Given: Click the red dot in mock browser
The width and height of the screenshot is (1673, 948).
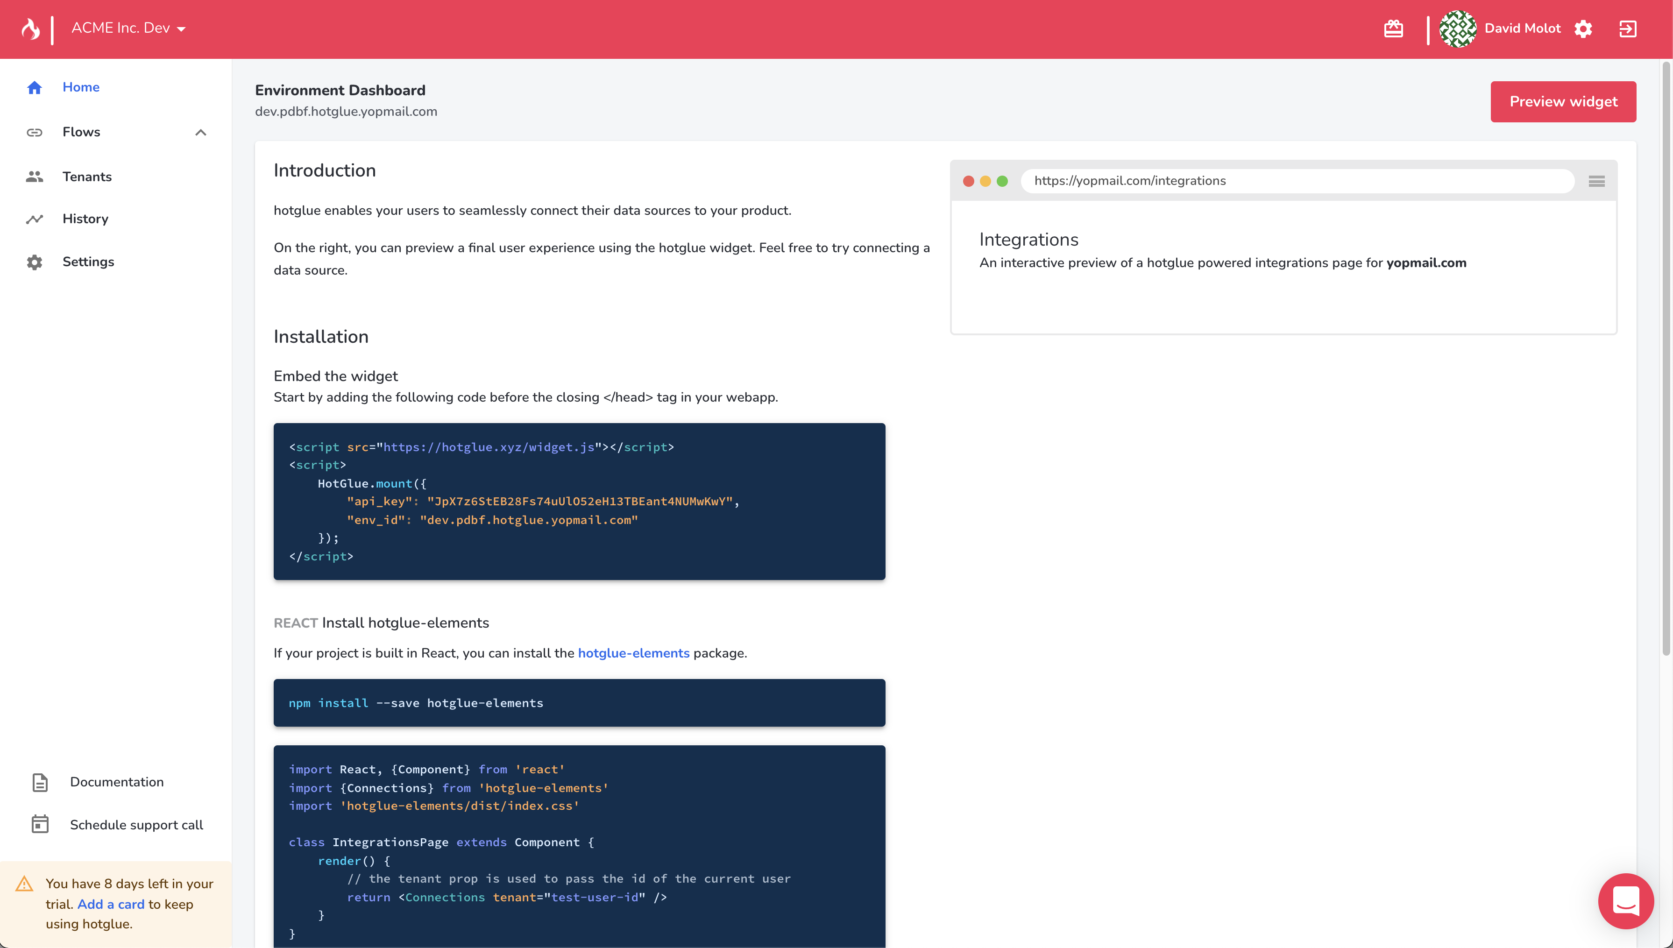Looking at the screenshot, I should click(968, 181).
